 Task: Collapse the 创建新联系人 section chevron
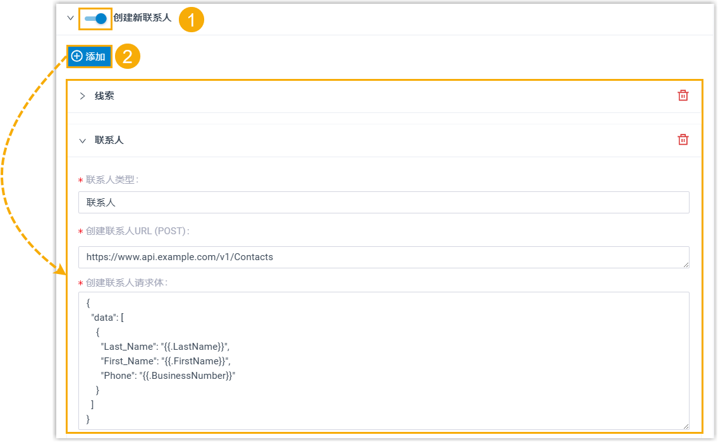tap(71, 18)
